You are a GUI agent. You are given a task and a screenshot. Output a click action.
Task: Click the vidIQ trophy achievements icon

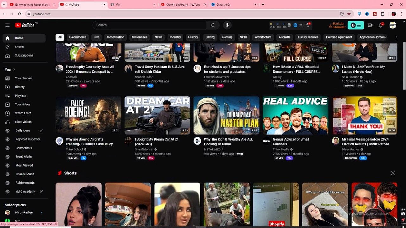[x=307, y=25]
